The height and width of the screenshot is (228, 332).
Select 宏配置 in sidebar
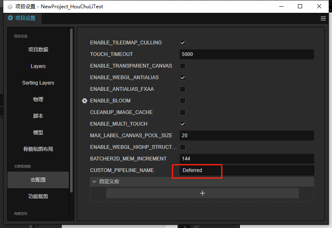click(x=38, y=180)
